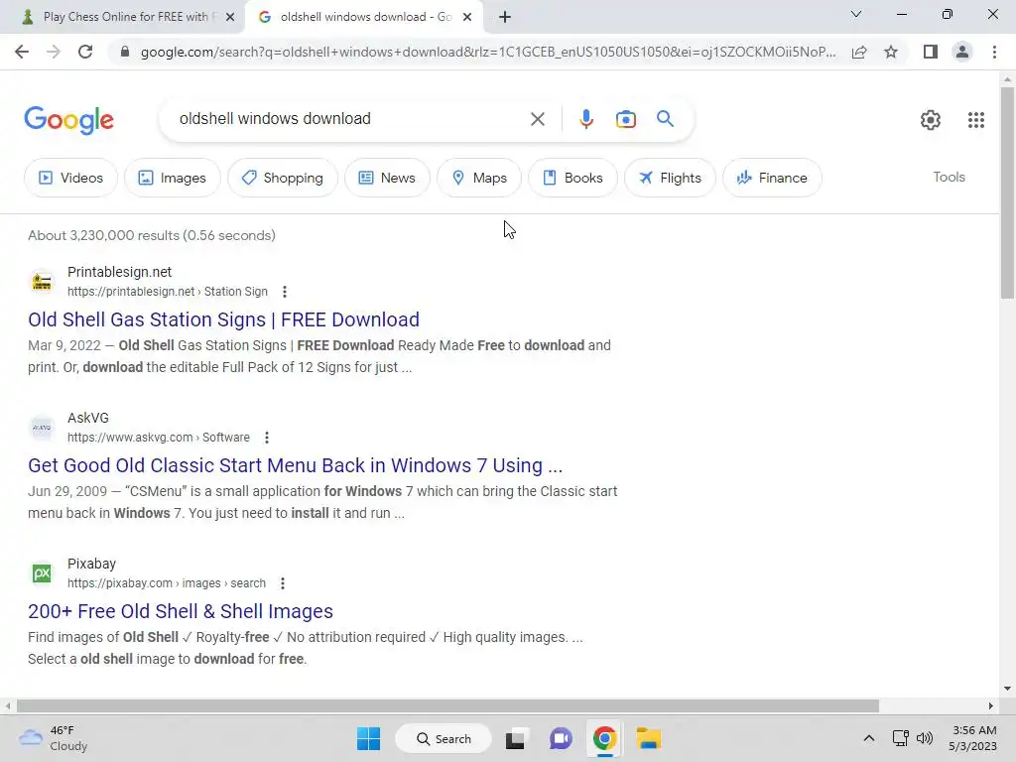Submit search with magnifier icon

point(665,119)
